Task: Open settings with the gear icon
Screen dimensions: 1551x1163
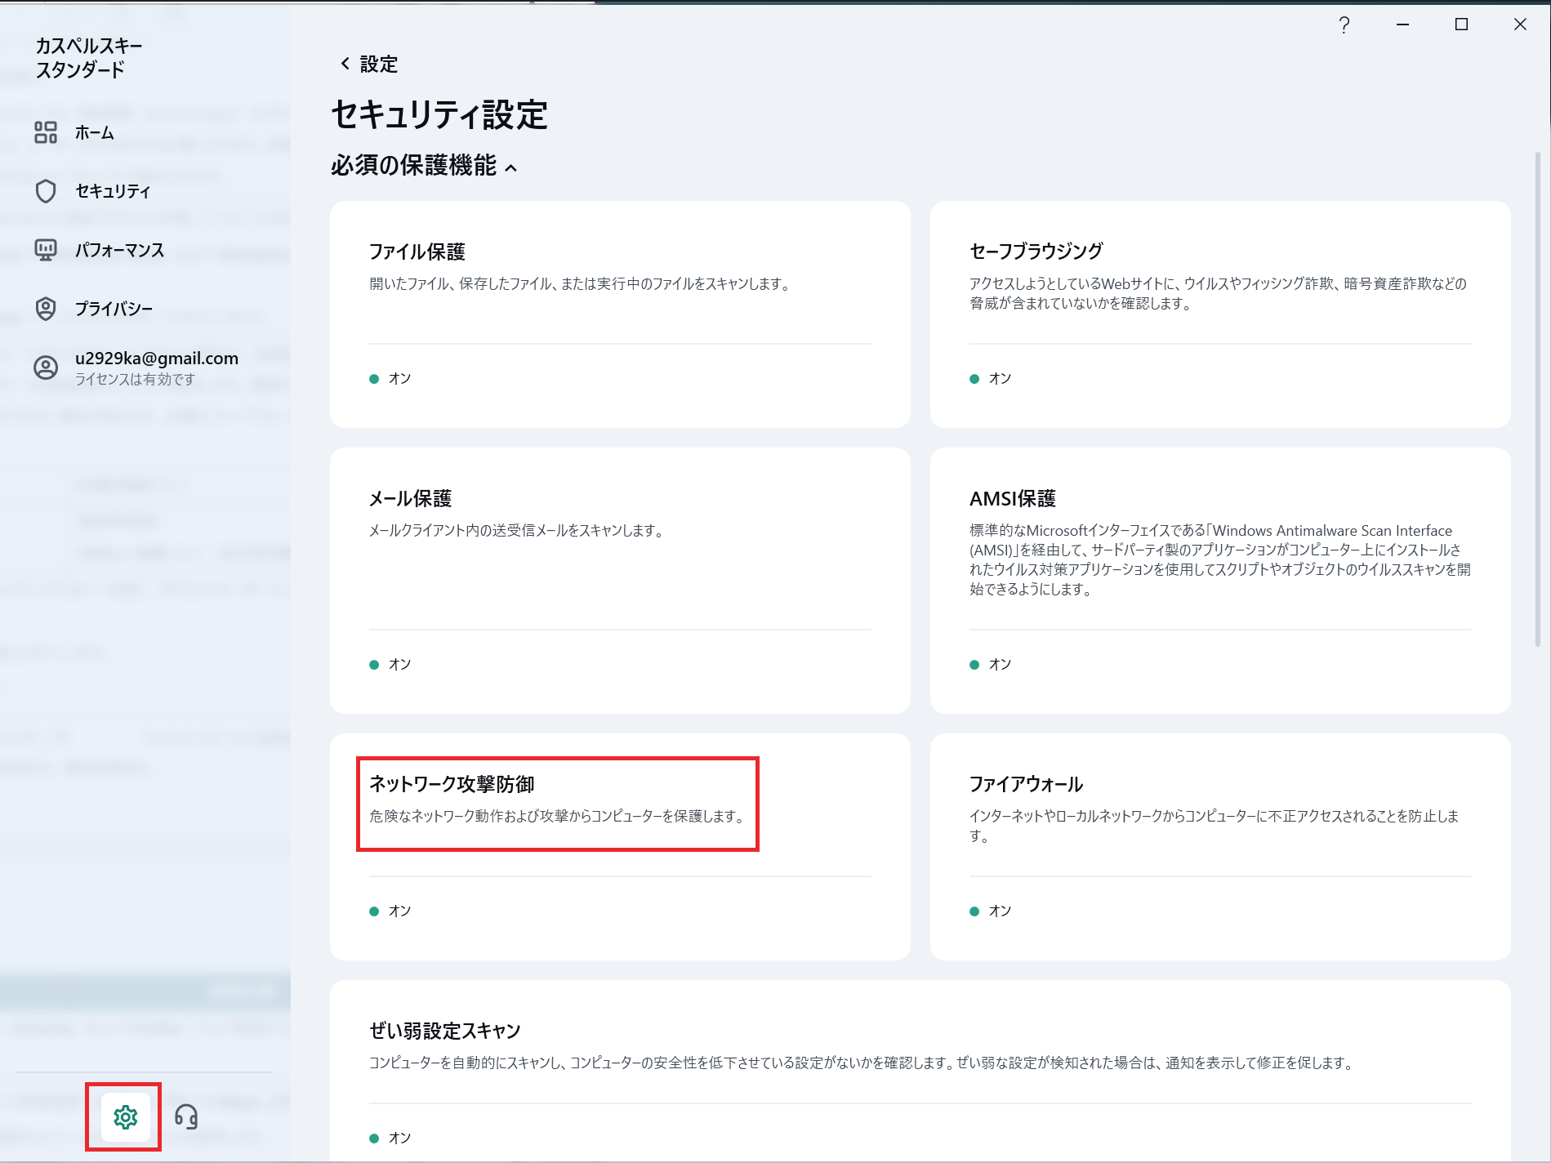Action: point(125,1116)
